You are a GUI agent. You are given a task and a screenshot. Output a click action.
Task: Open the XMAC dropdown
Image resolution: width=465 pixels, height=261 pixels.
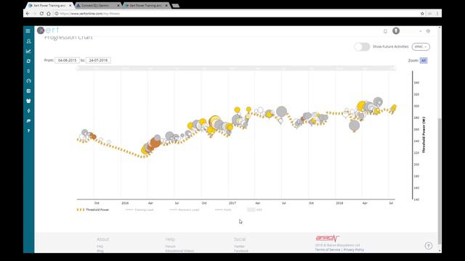point(421,46)
